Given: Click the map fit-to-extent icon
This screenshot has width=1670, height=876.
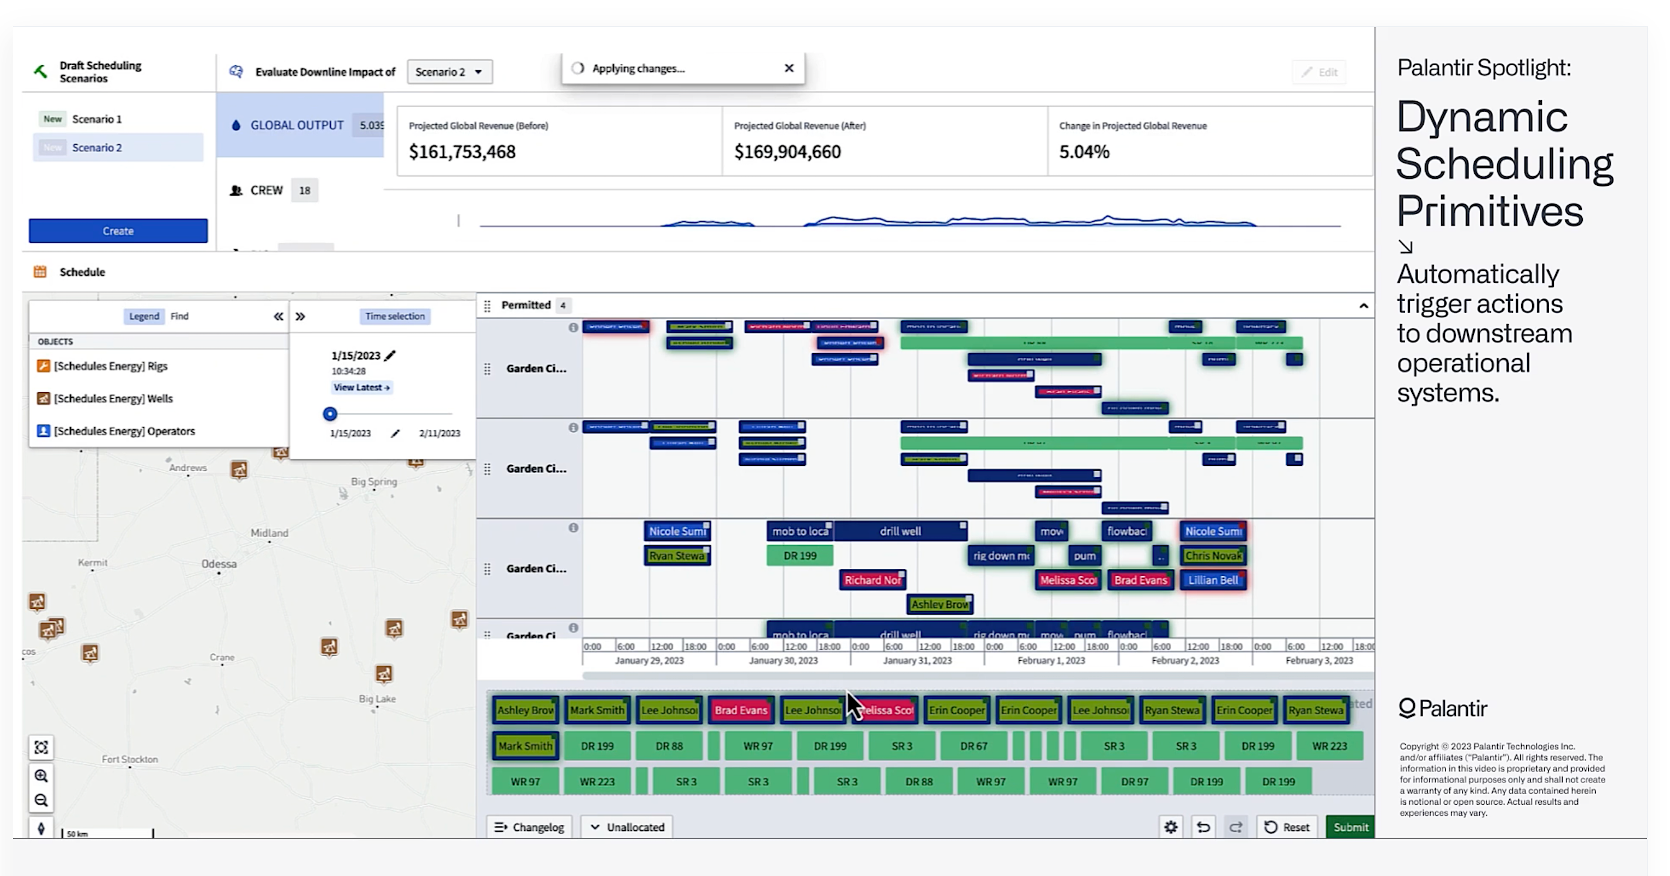Looking at the screenshot, I should click(x=41, y=748).
